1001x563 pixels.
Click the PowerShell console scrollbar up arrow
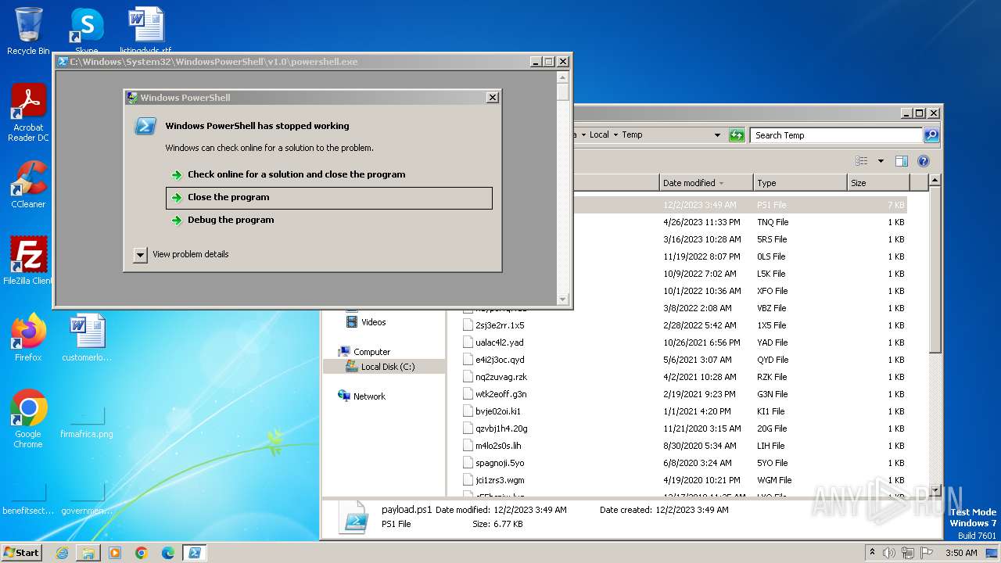pos(562,77)
